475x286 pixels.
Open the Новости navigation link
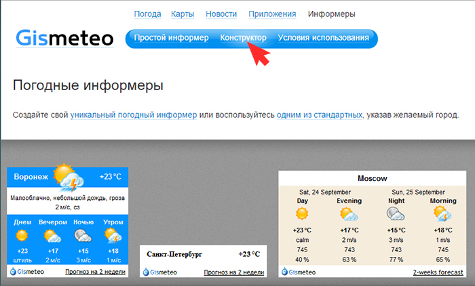[x=221, y=14]
